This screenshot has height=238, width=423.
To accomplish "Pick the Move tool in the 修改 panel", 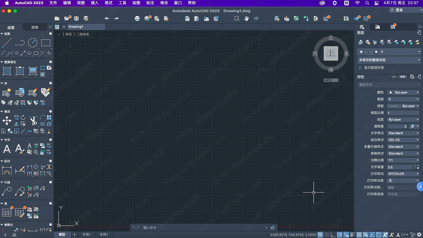I will point(7,121).
